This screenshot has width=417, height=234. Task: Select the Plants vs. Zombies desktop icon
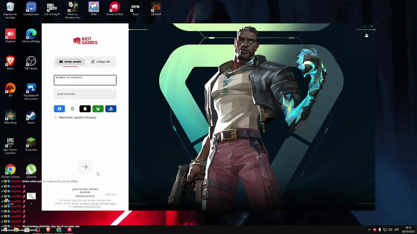73,10
